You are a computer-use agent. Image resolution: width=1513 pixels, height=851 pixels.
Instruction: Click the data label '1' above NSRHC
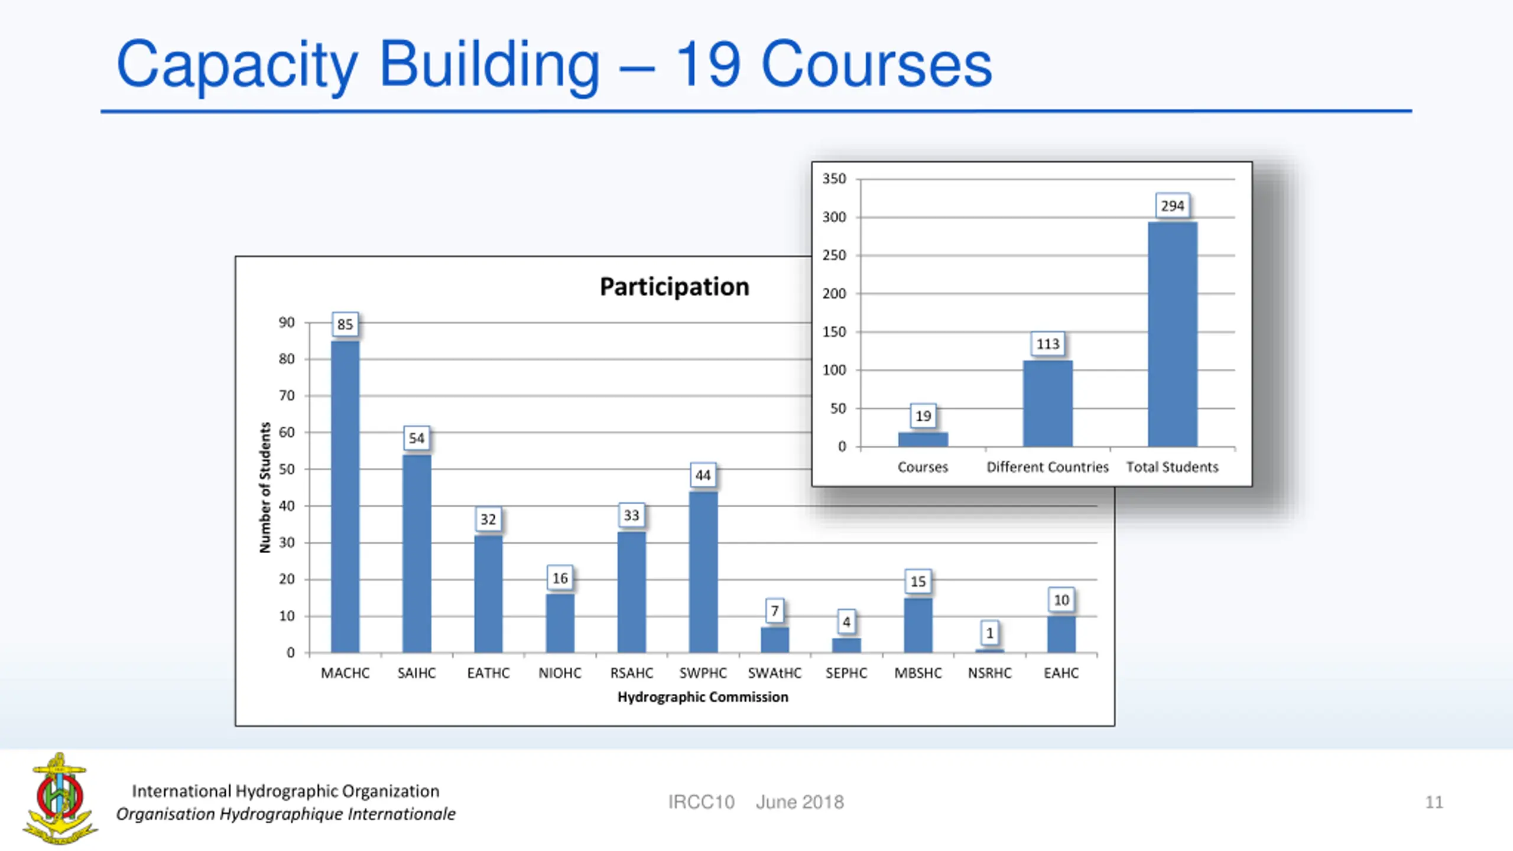(990, 633)
